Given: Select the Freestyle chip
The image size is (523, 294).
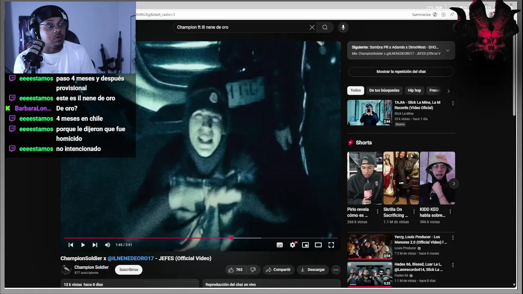Looking at the screenshot, I should pos(435,90).
